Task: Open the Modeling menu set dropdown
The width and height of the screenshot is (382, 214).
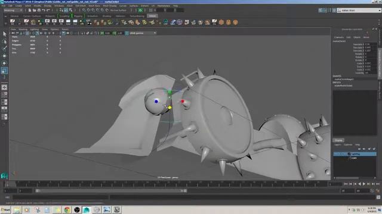Action: tap(13, 10)
